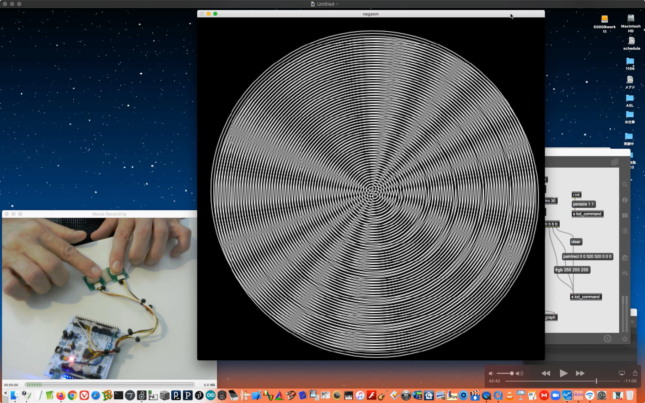
Task: Launch VLC from the Dock
Action: click(x=510, y=395)
